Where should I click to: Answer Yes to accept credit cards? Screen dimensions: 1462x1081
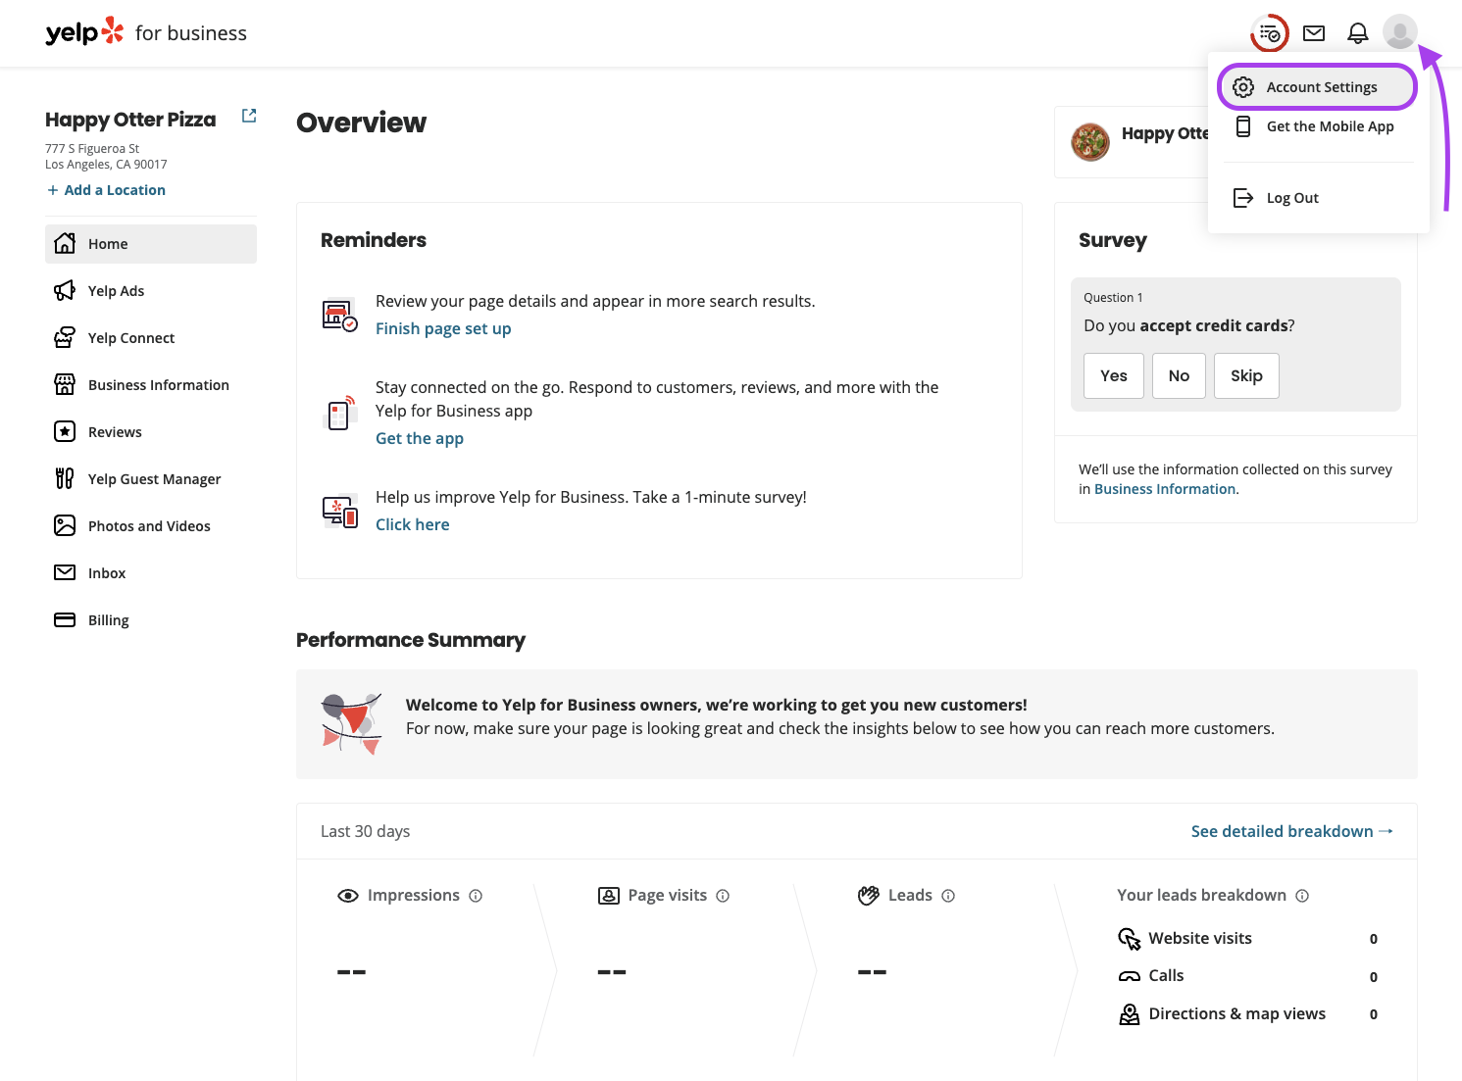point(1114,375)
